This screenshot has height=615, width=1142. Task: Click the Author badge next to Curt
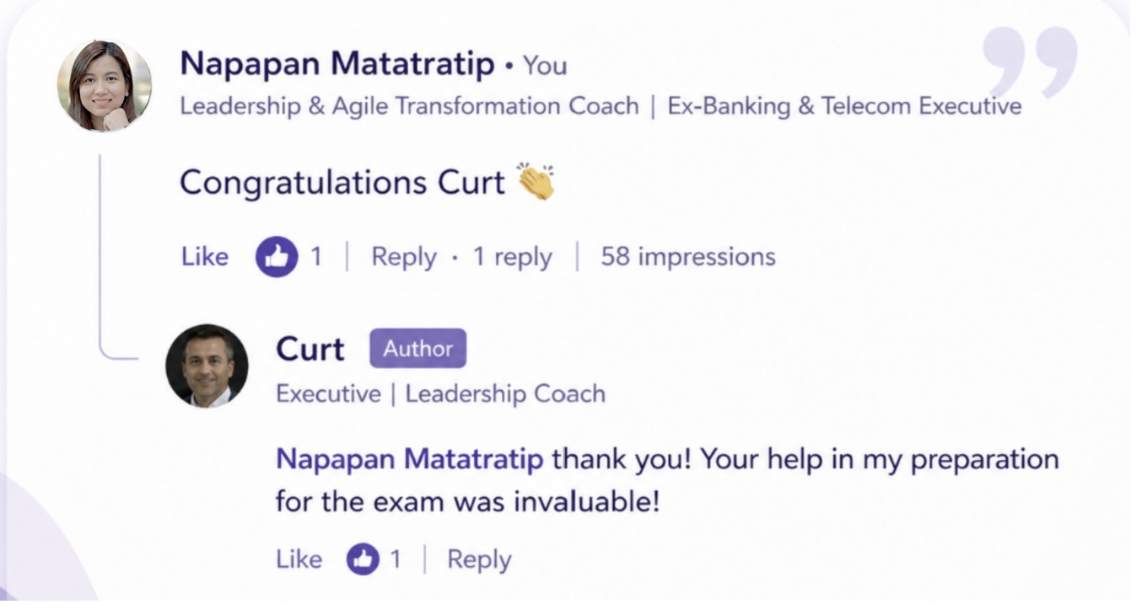click(x=417, y=349)
